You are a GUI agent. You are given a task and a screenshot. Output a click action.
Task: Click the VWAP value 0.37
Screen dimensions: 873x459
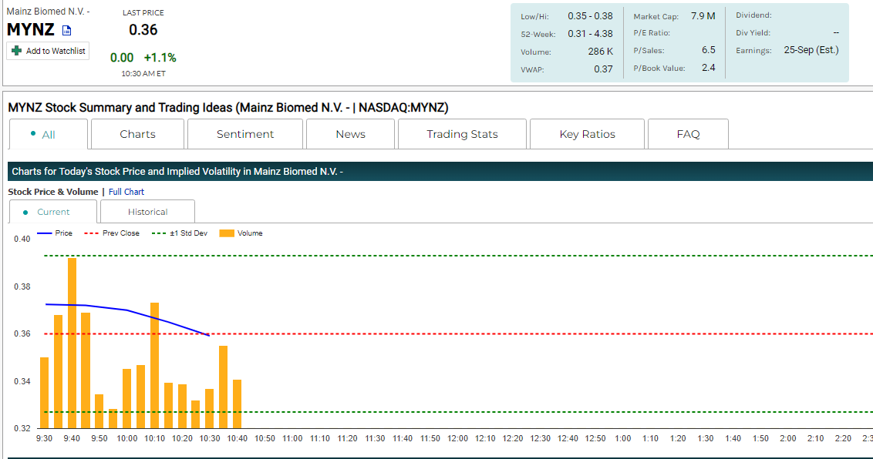point(603,69)
